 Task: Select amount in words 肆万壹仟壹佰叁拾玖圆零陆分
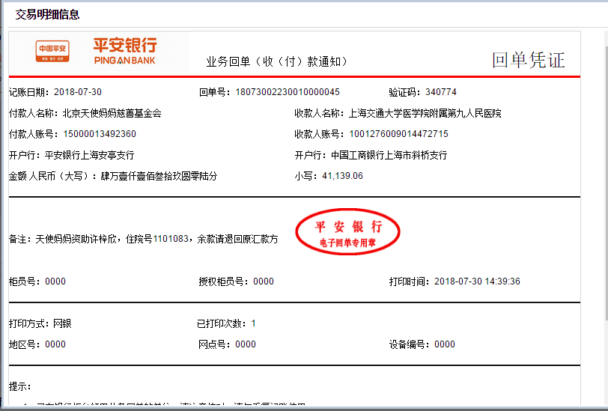pyautogui.click(x=159, y=176)
